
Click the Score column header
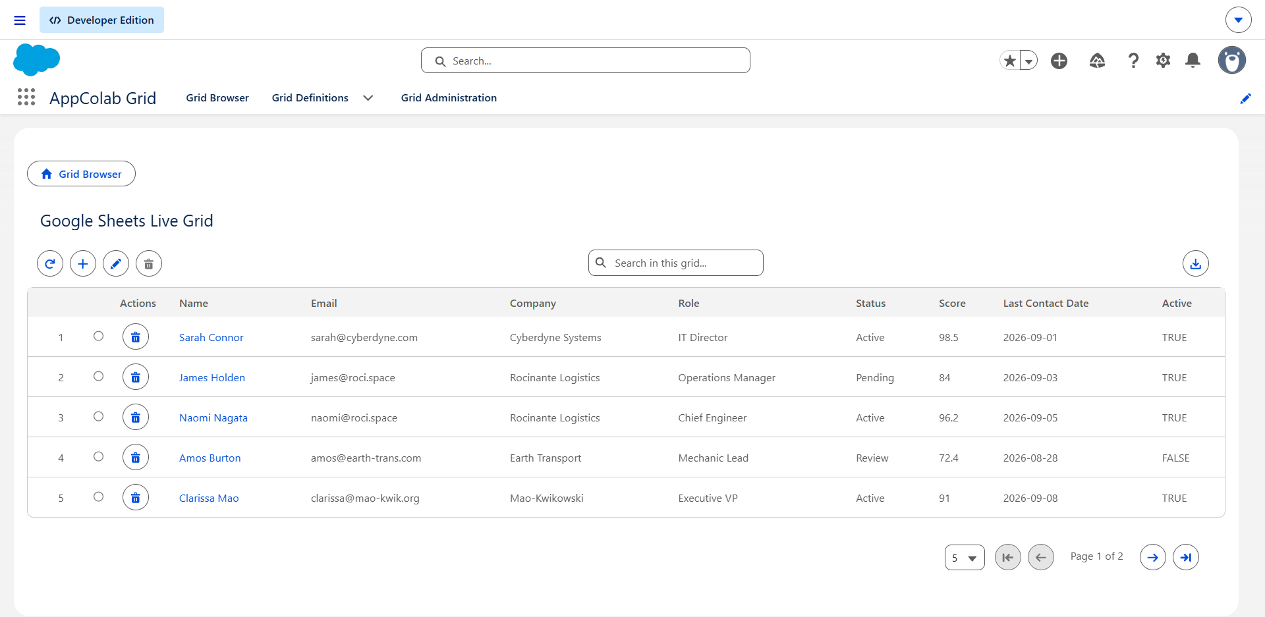(952, 303)
